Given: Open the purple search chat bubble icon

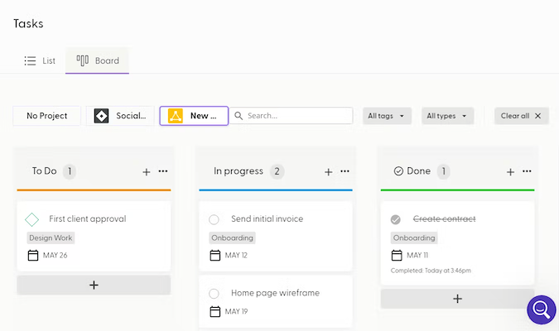Looking at the screenshot, I should tap(542, 310).
